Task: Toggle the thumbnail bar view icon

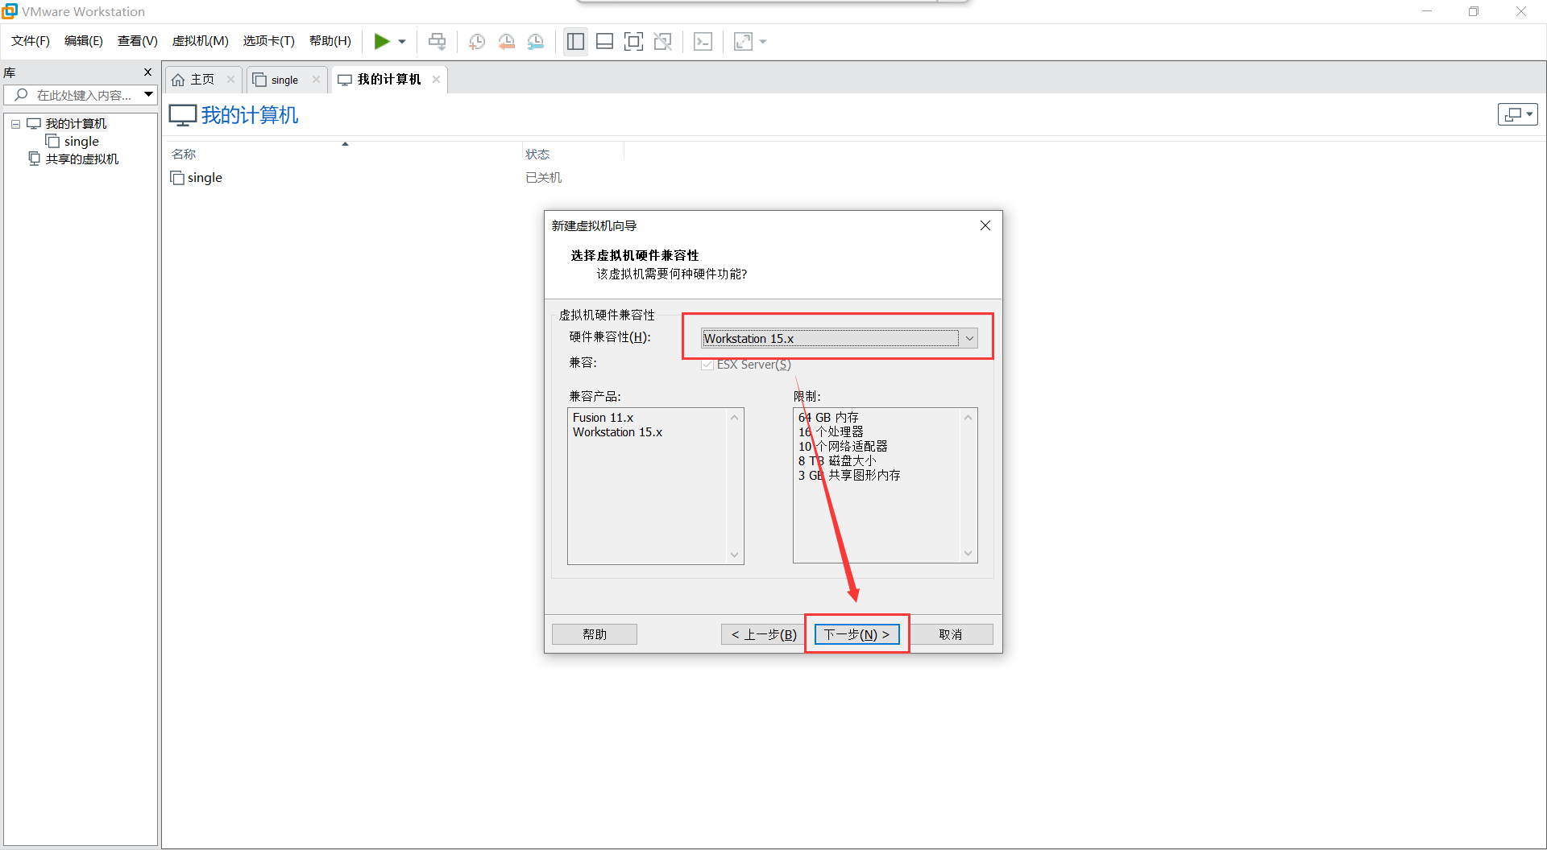Action: (604, 42)
